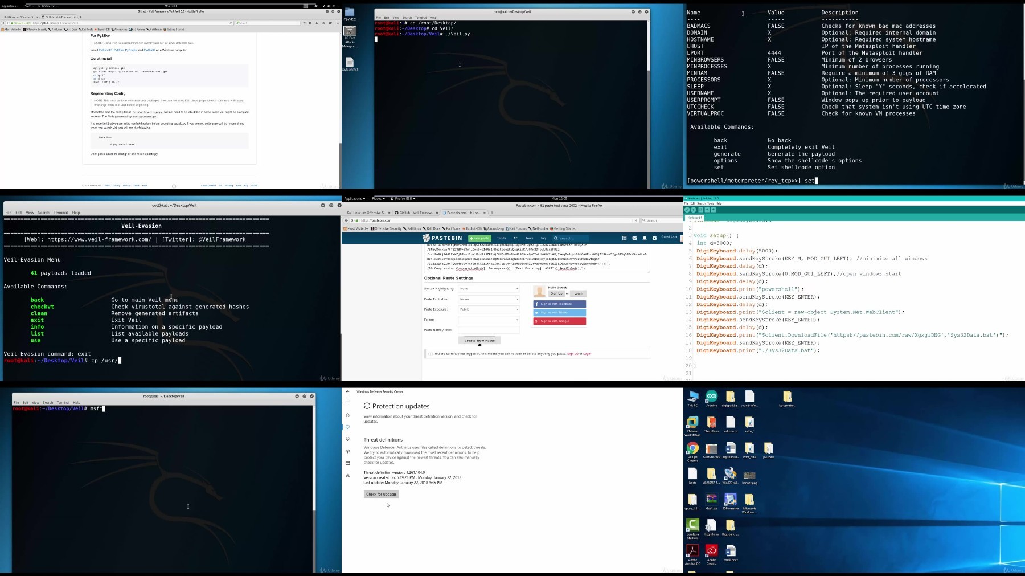Open the Defender hamburger navigation menu

[347, 402]
